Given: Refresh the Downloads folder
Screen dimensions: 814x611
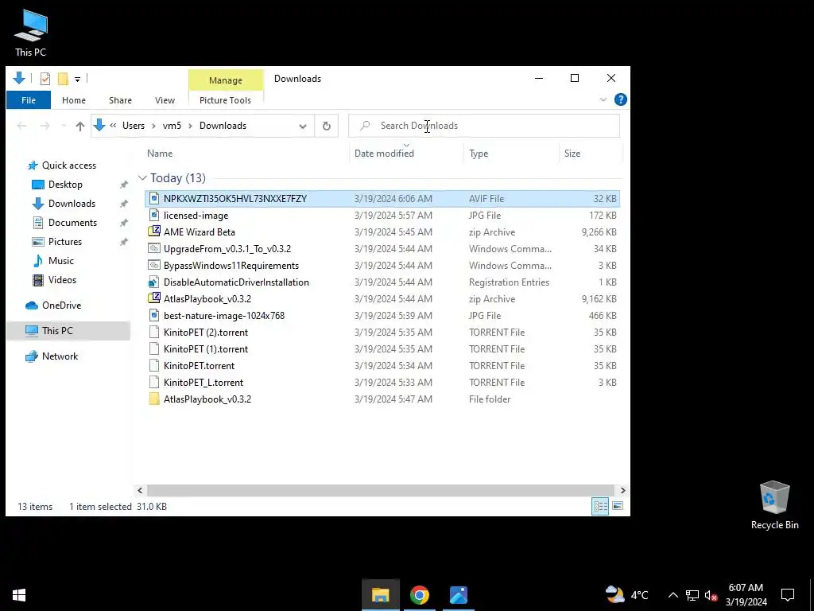Looking at the screenshot, I should 327,126.
